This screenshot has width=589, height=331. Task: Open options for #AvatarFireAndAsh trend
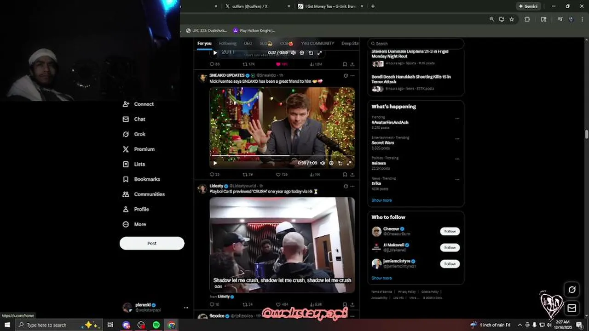tap(457, 119)
